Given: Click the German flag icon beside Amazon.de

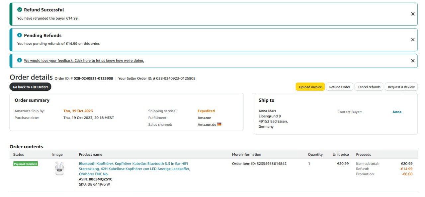Looking at the screenshot, I should click(x=219, y=124).
